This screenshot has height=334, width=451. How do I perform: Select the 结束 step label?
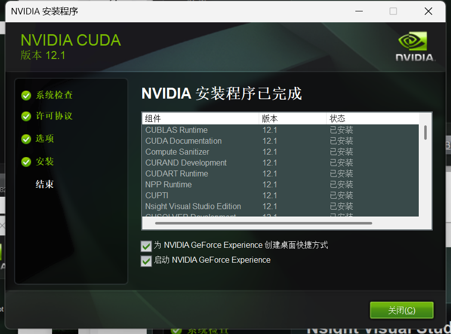(x=45, y=184)
